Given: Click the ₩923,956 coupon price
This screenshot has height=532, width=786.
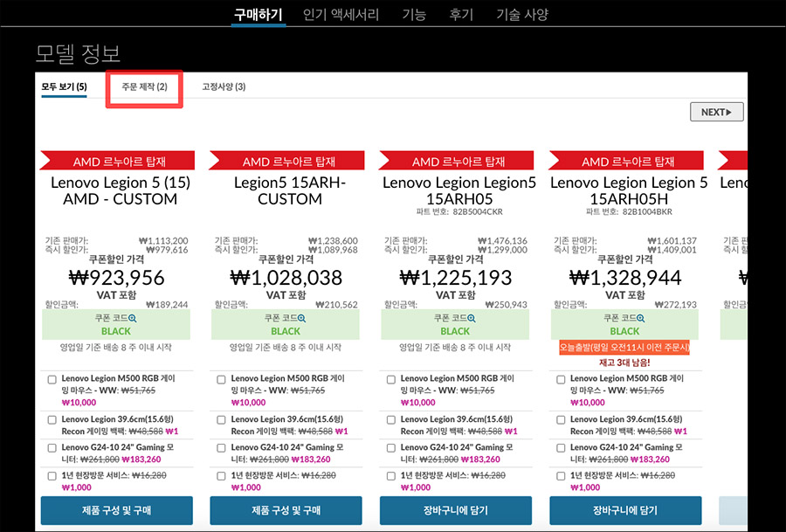Looking at the screenshot, I should pyautogui.click(x=116, y=277).
